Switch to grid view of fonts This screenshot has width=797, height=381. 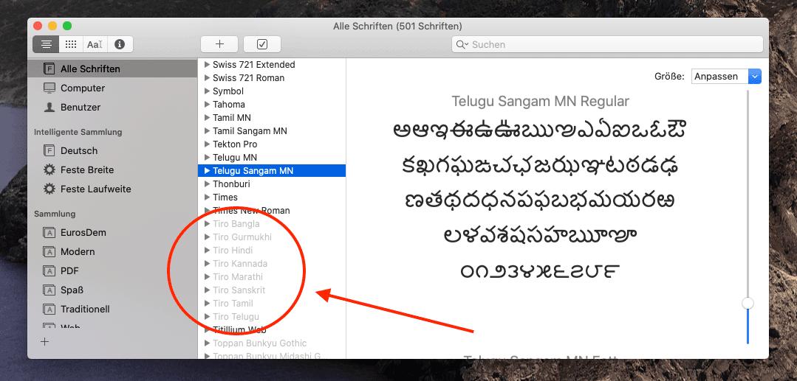pos(71,44)
